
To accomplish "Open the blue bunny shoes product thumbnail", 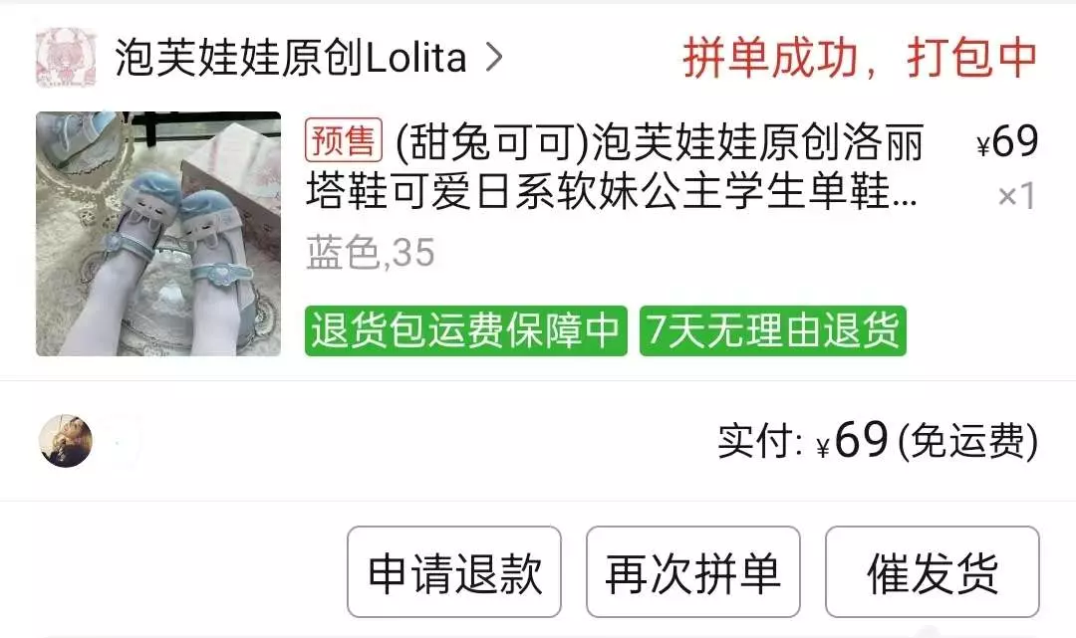I will click(158, 234).
